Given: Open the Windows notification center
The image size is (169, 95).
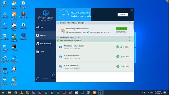Looking at the screenshot, I should (x=165, y=93).
